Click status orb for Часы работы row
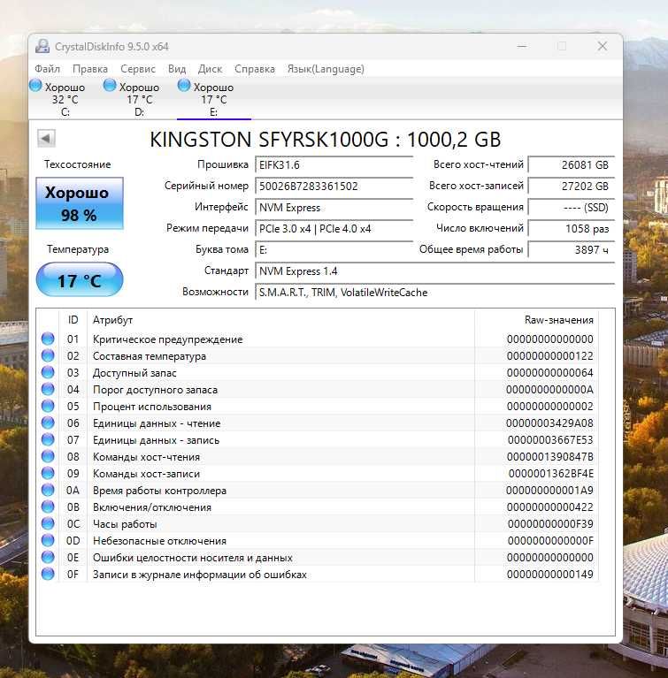The image size is (668, 678). coord(48,523)
